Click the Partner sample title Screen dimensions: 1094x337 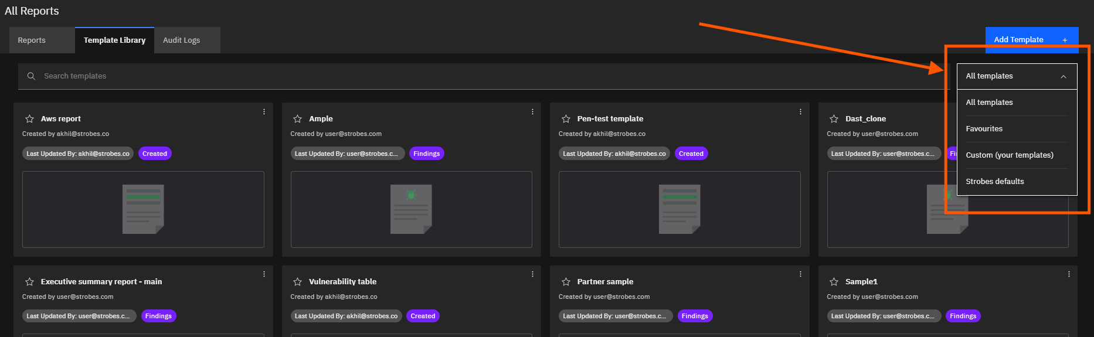tap(605, 282)
